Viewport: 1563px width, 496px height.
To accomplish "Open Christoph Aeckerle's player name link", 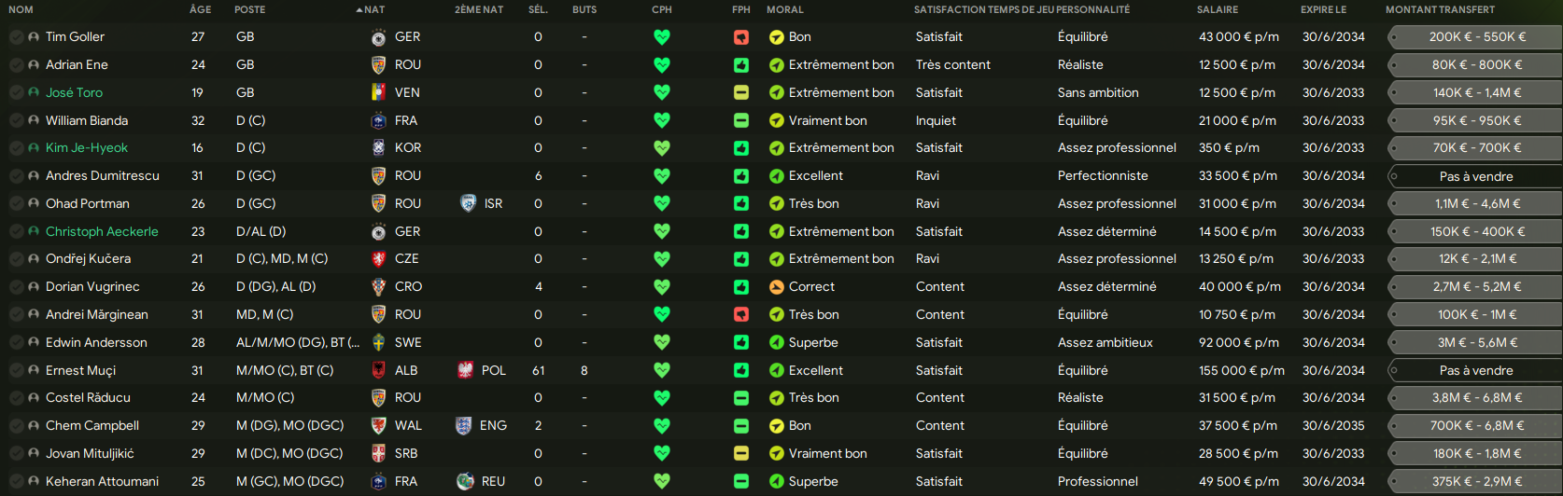I will [x=102, y=231].
